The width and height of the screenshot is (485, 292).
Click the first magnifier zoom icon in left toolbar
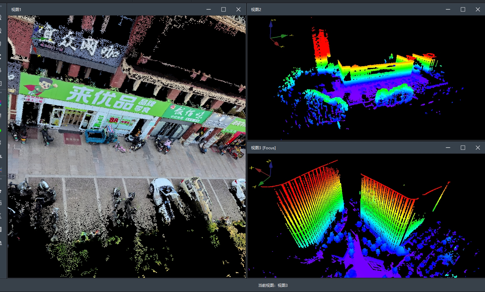pos(1,18)
